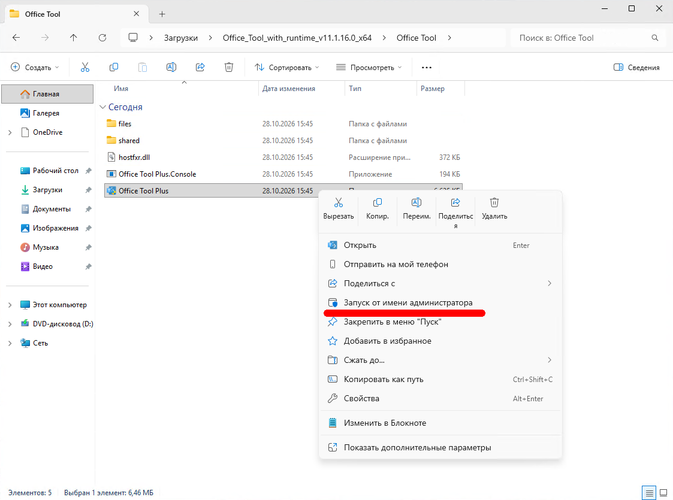The height and width of the screenshot is (500, 673).
Task: Click Загрузки in the breadcrumb path
Action: tap(181, 38)
